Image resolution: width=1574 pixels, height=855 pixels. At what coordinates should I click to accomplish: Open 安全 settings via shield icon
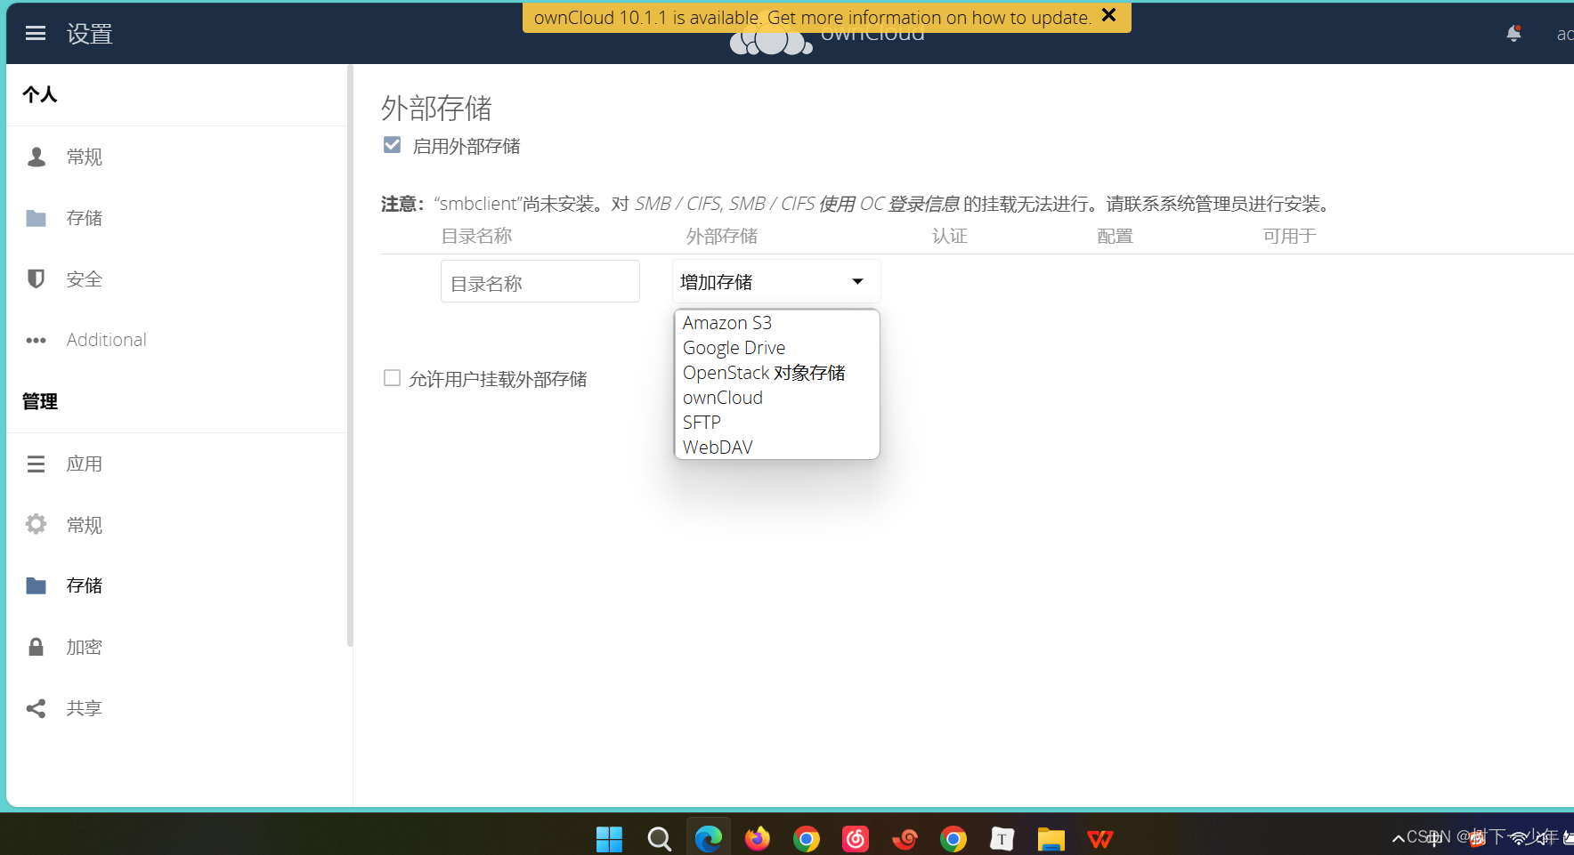[37, 278]
